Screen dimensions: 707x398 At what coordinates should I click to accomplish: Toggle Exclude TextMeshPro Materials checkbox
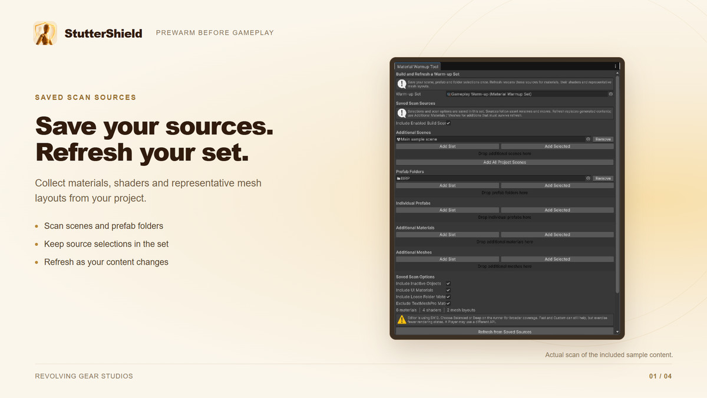(x=448, y=303)
